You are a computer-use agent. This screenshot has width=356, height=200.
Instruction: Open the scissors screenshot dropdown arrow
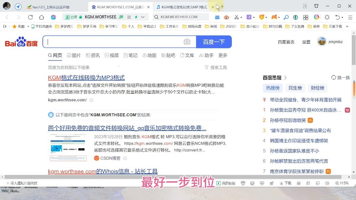tap(241, 17)
